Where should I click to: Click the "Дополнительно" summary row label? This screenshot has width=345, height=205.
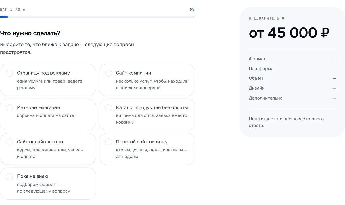(x=266, y=98)
